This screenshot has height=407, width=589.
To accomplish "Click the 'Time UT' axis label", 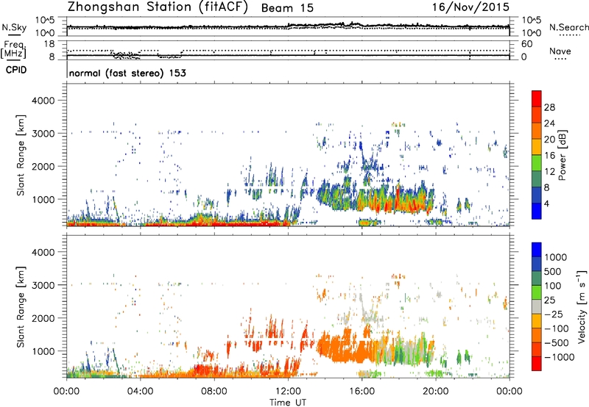I will pyautogui.click(x=288, y=402).
